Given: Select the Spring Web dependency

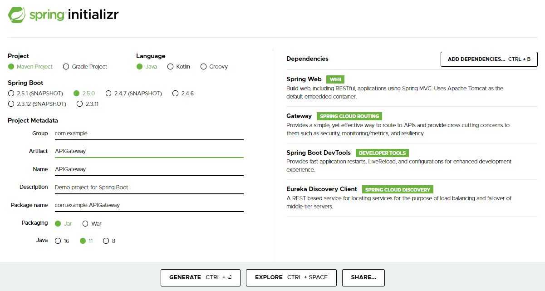Looking at the screenshot, I should (x=412, y=88).
